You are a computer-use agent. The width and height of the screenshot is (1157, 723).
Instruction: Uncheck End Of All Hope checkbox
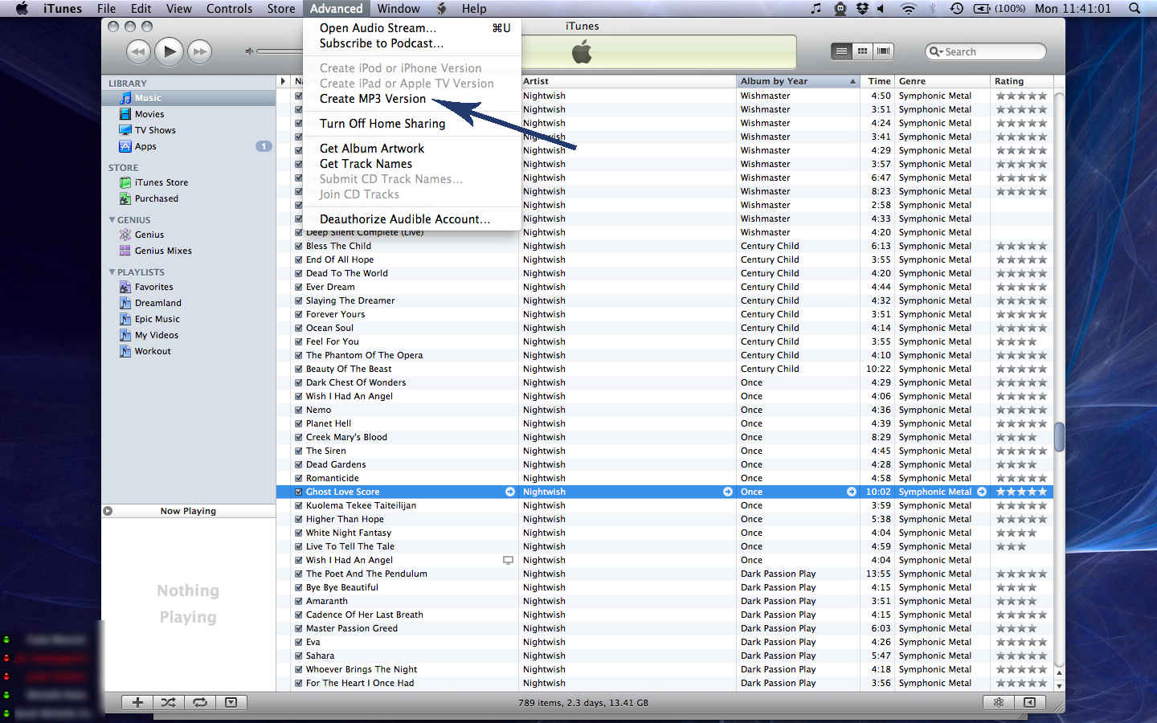click(x=299, y=259)
